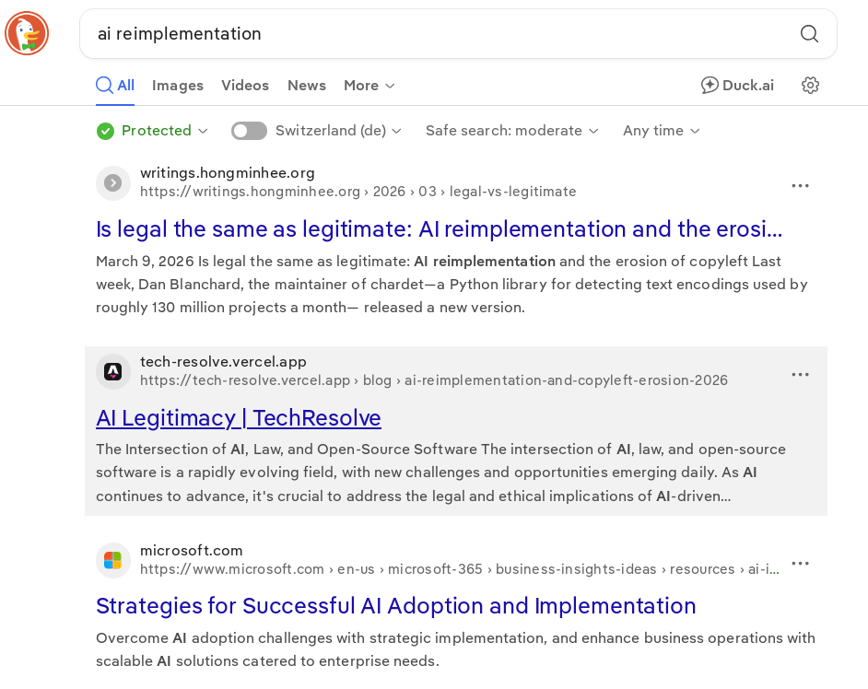
Task: Switch to the News tab
Action: point(307,86)
